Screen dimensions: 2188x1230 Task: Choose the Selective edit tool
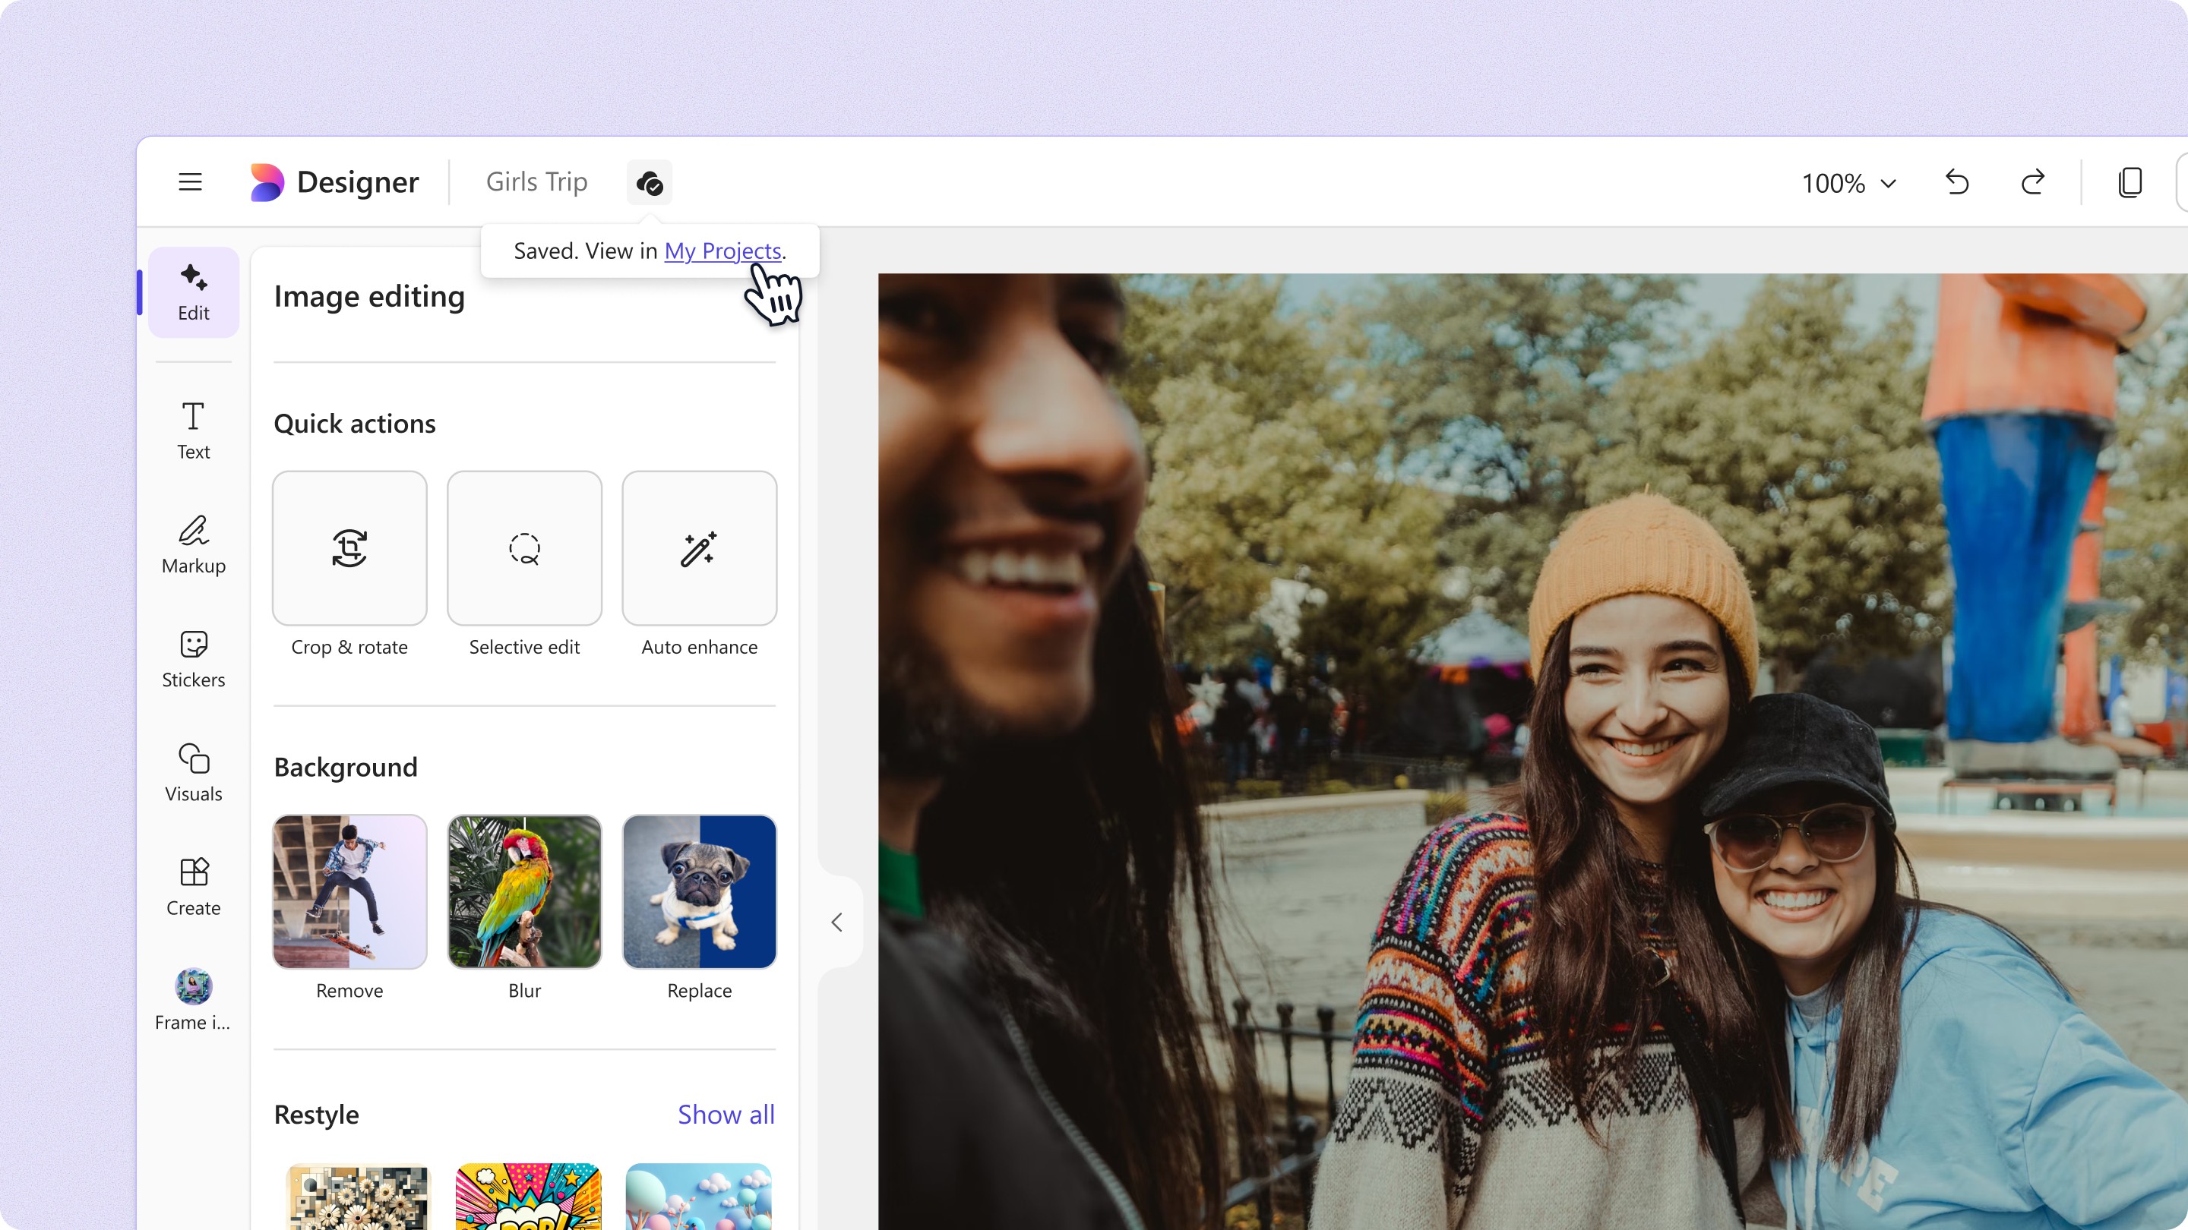pyautogui.click(x=524, y=548)
